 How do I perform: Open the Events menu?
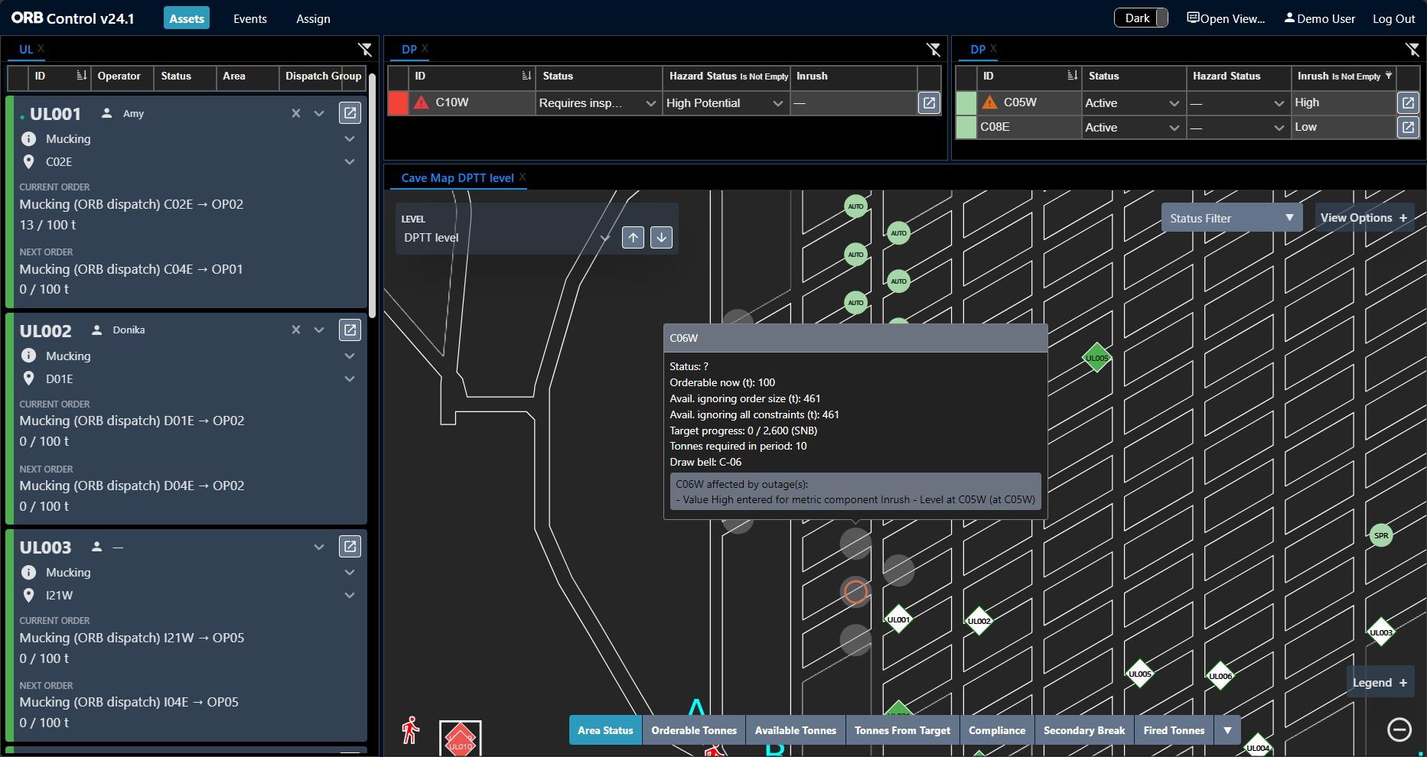click(x=250, y=18)
